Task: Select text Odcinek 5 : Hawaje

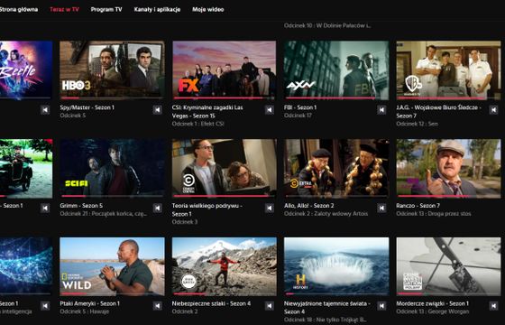Action: click(85, 311)
